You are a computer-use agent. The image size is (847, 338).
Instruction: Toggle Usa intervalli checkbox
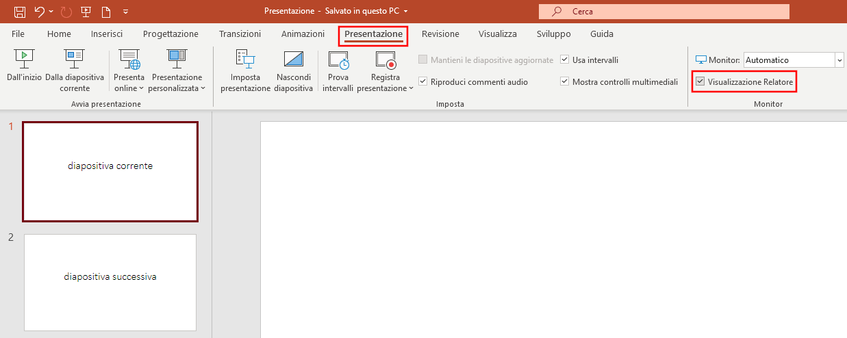click(x=565, y=60)
